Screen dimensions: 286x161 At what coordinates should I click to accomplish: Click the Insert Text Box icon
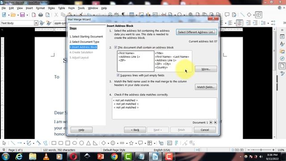(169, 143)
